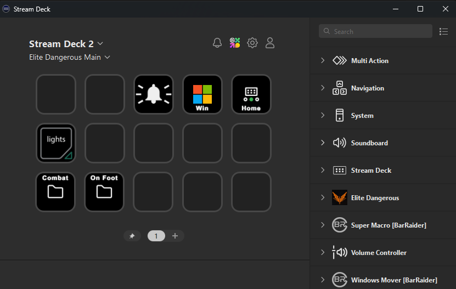Minimize the Stream Deck window
Screen dimensions: 456x289
pyautogui.click(x=396, y=9)
